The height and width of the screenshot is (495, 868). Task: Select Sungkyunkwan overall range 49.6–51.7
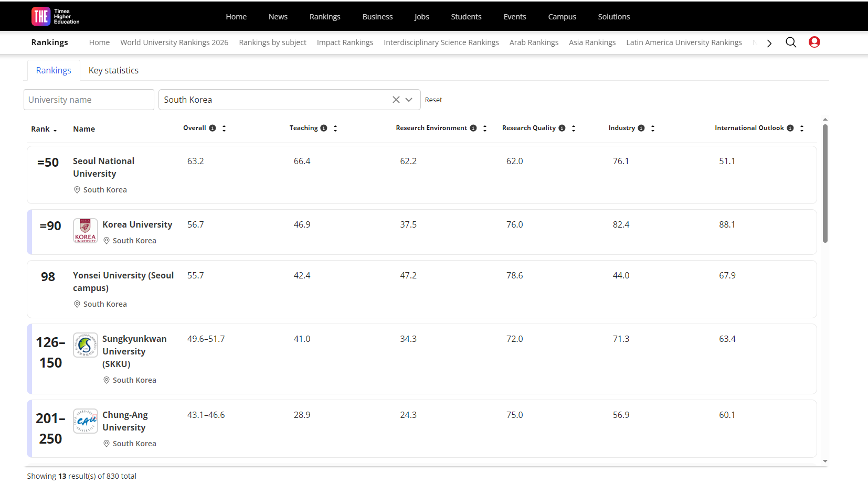pos(206,339)
